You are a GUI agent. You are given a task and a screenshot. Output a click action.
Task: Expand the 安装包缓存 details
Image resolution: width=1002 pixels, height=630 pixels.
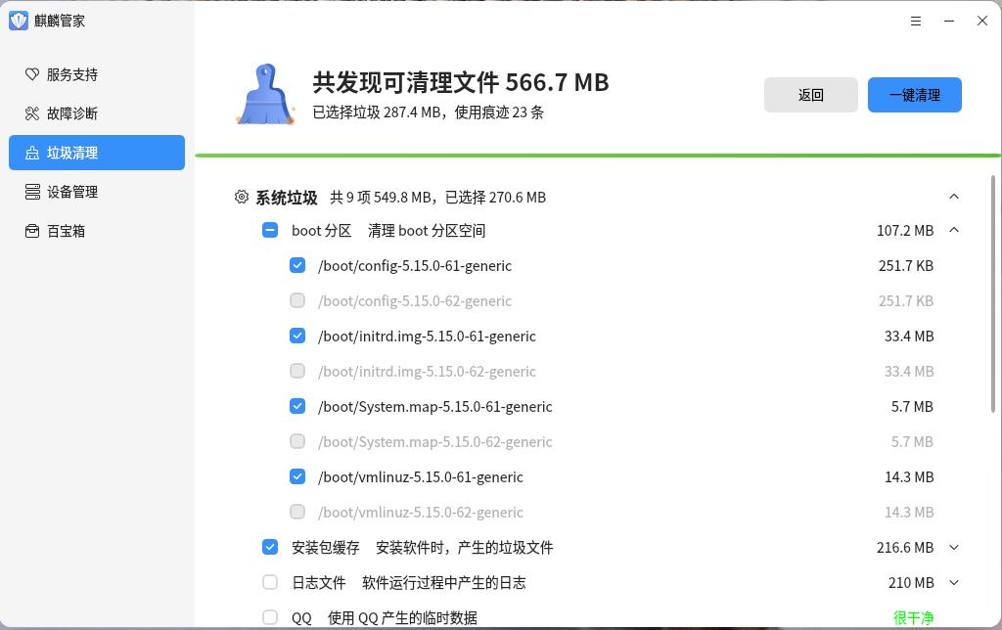[954, 548]
